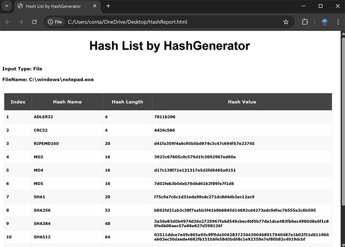345x247 pixels.
Task: Expand the tab search dropdown arrow
Action: tap(7, 6)
